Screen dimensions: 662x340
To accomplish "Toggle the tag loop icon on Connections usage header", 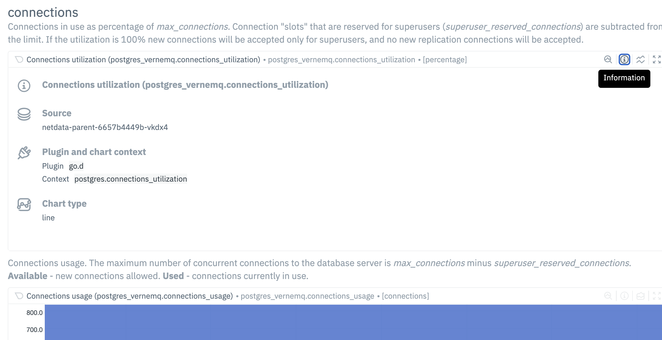I will (19, 296).
